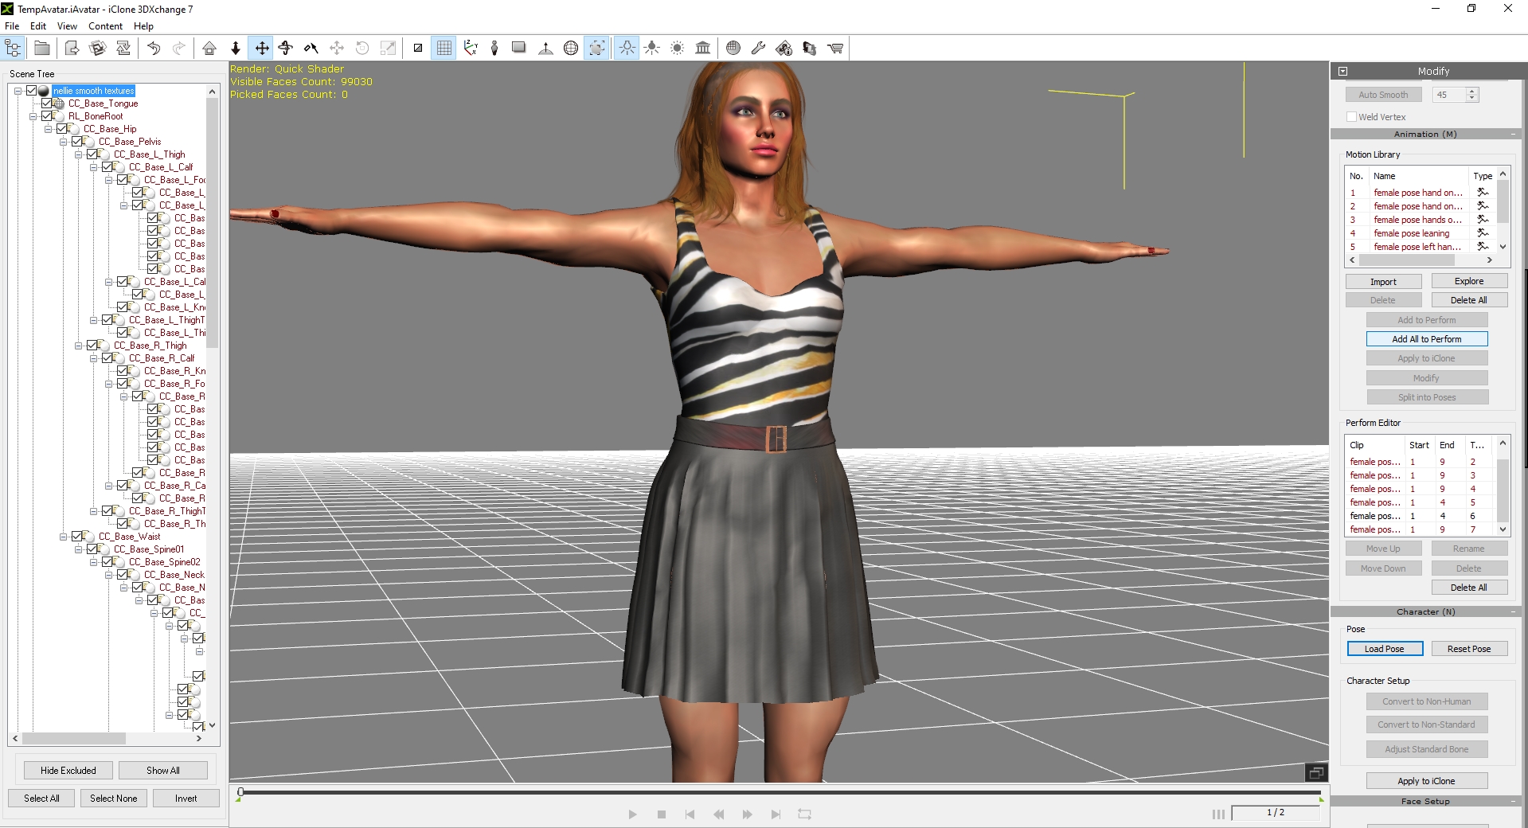Collapse the CC_Base_Waist tree node
This screenshot has width=1528, height=828.
tap(63, 537)
